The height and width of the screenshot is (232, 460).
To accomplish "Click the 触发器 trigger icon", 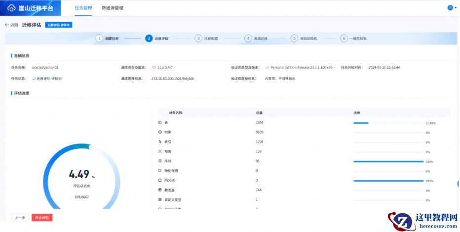I will click(x=160, y=190).
